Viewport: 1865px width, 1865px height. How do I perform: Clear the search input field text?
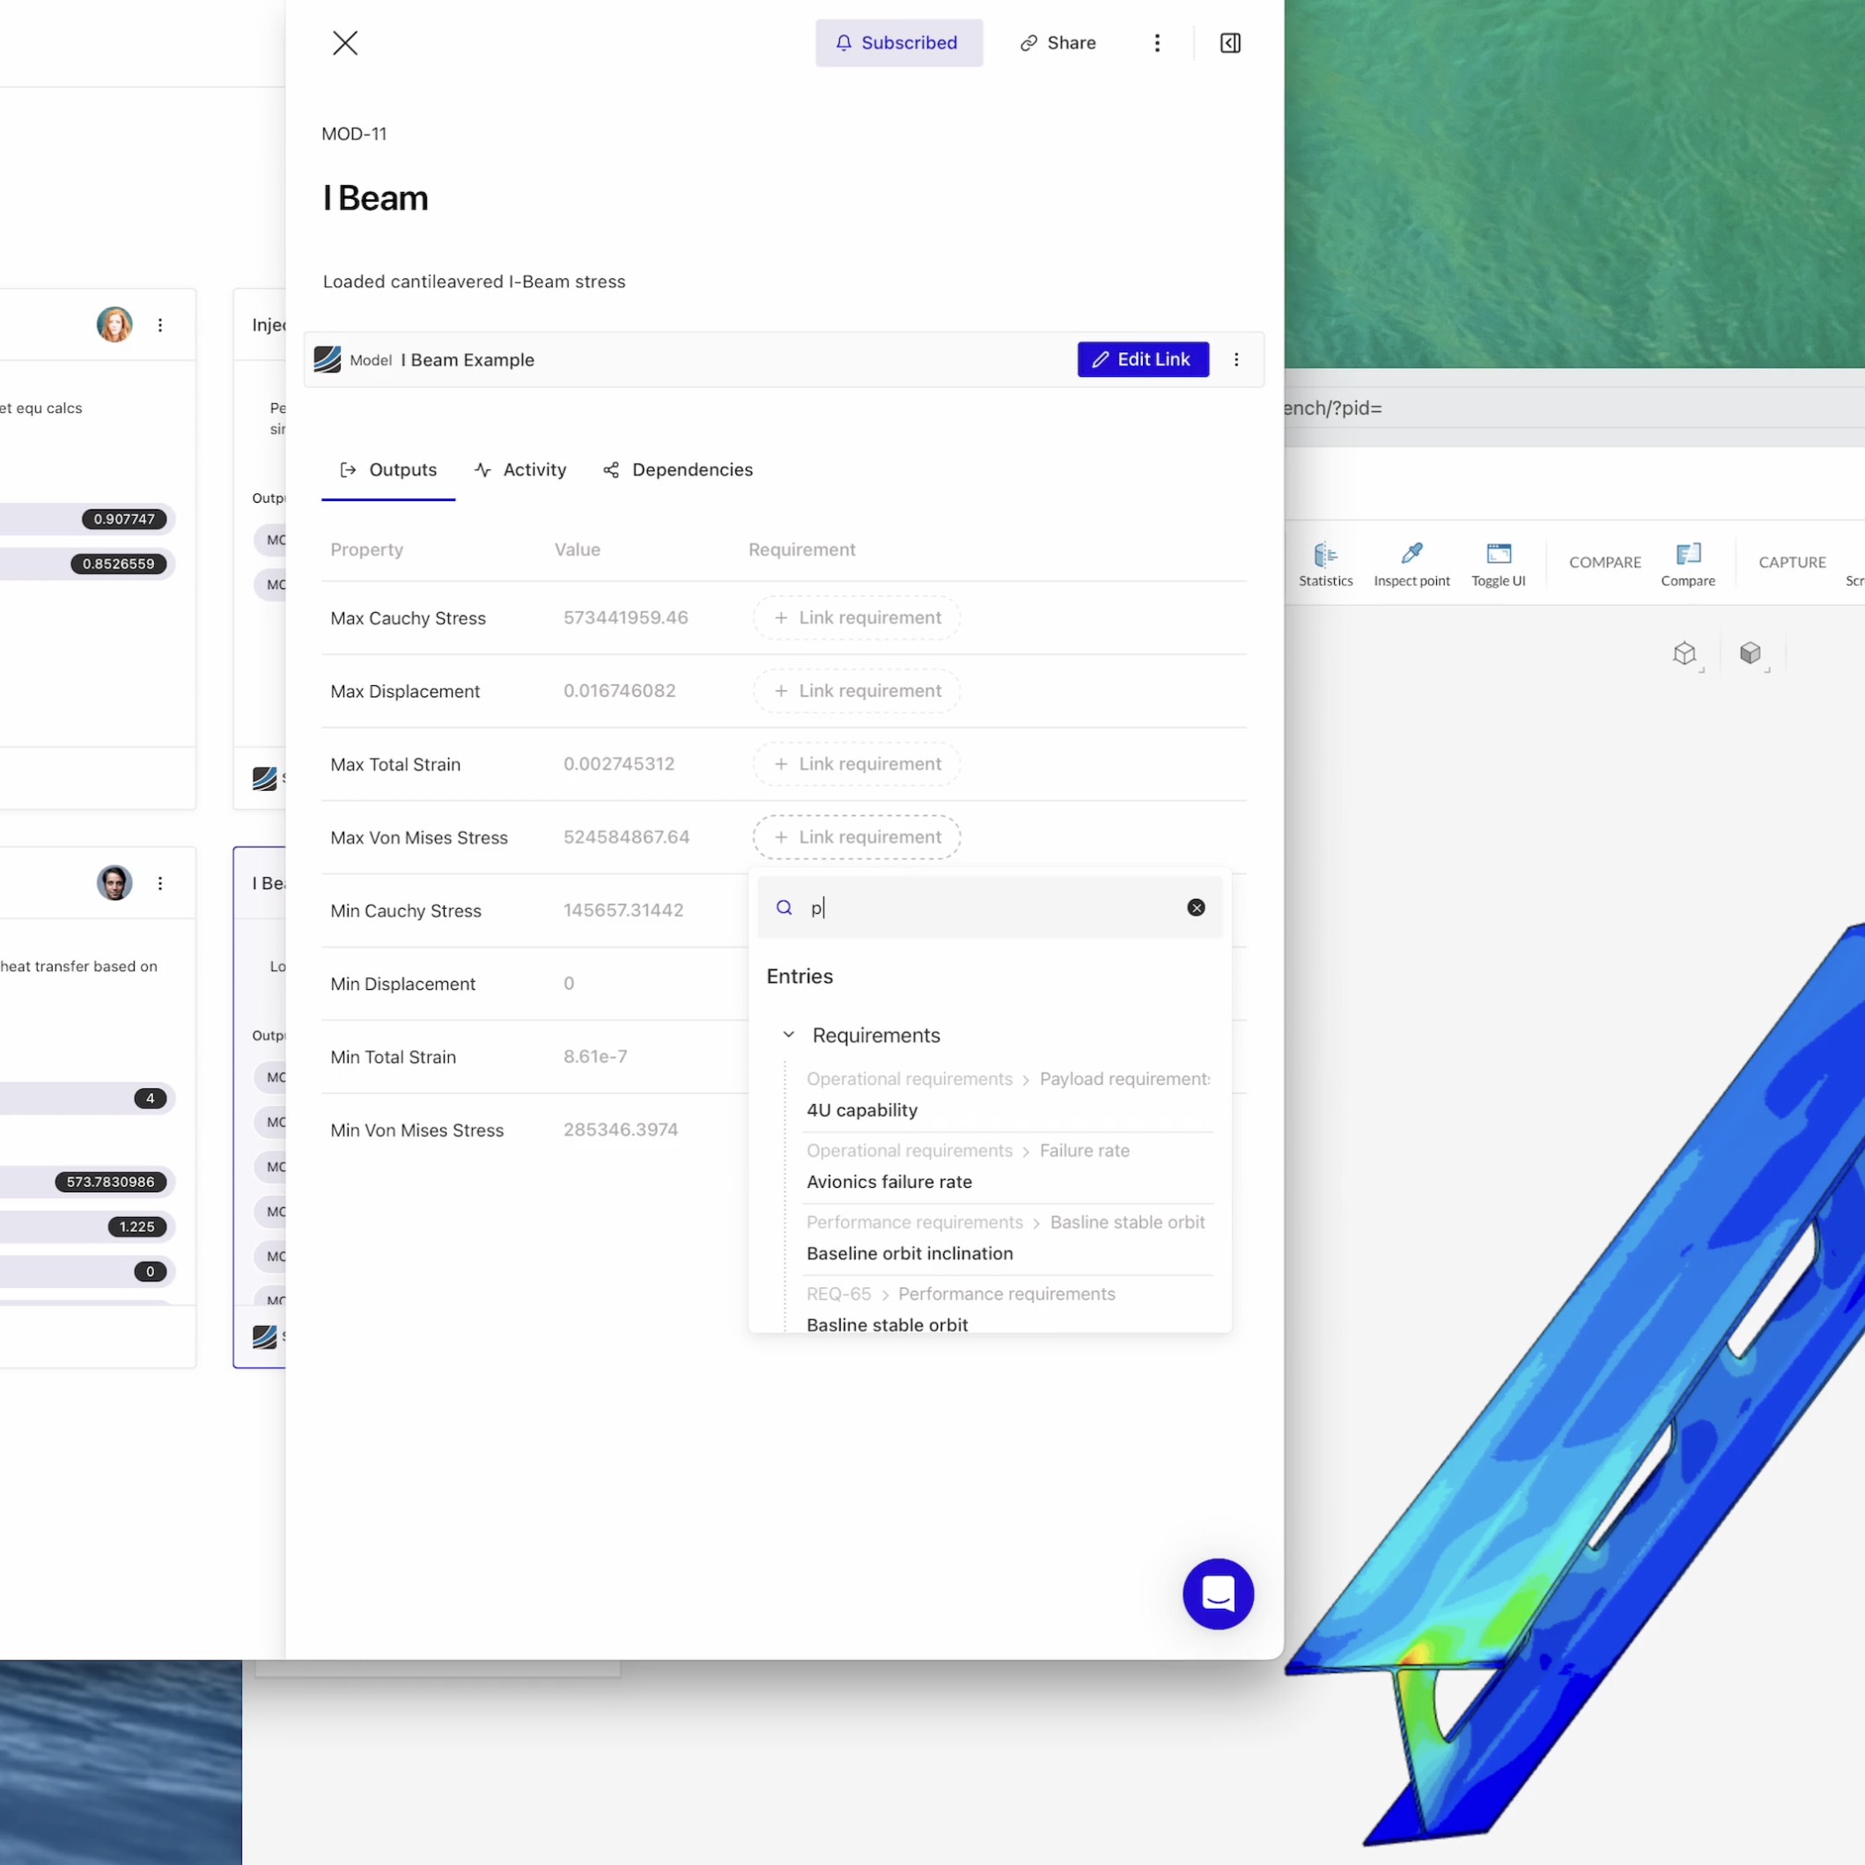coord(1198,907)
